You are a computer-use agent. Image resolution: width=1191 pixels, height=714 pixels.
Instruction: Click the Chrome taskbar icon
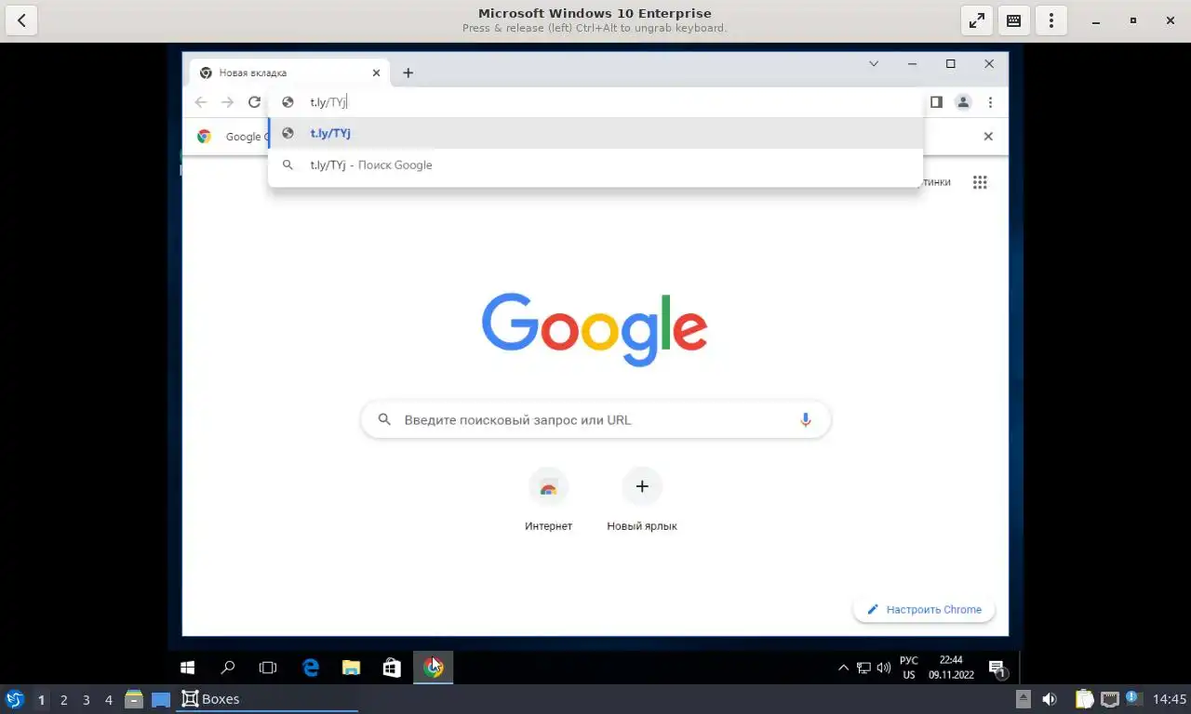tap(433, 668)
